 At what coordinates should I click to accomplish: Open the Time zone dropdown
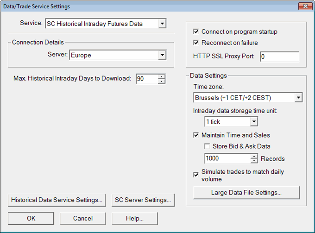click(298, 98)
